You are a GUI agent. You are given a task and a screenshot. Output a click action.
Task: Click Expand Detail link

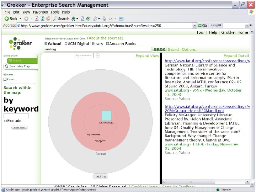point(236,56)
